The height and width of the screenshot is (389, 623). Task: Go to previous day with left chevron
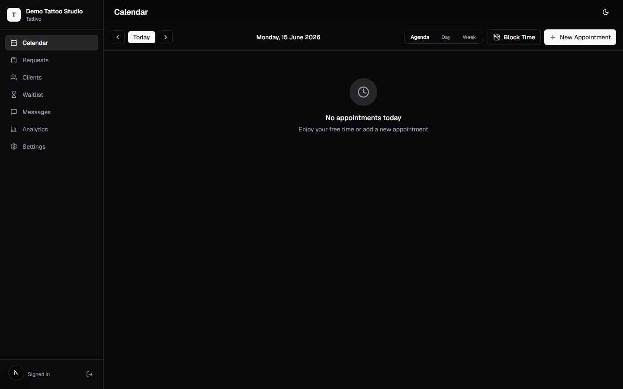(118, 37)
